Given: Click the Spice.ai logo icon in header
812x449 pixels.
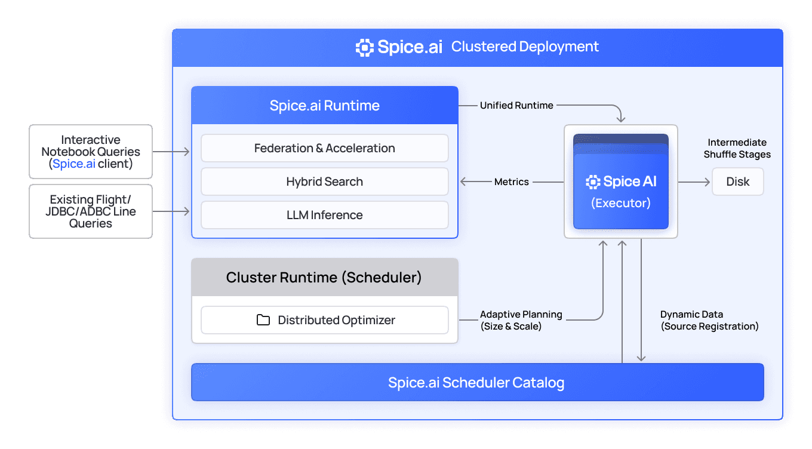Looking at the screenshot, I should [364, 47].
